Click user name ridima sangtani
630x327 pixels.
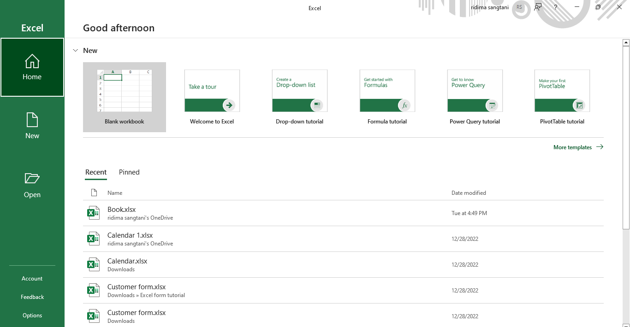pos(490,7)
